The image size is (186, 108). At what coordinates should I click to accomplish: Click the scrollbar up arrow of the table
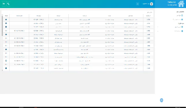point(2,15)
